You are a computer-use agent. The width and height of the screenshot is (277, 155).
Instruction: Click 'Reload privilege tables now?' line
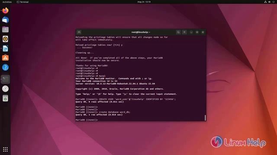(x=99, y=45)
